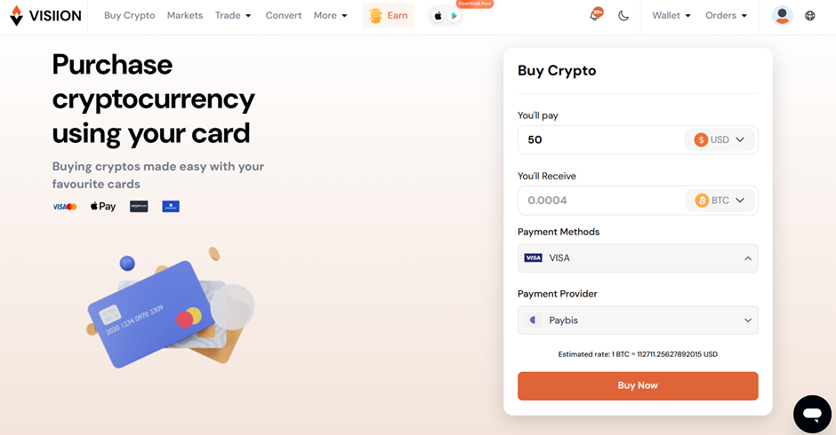Open the USD currency dropdown
The height and width of the screenshot is (435, 836).
(x=720, y=139)
